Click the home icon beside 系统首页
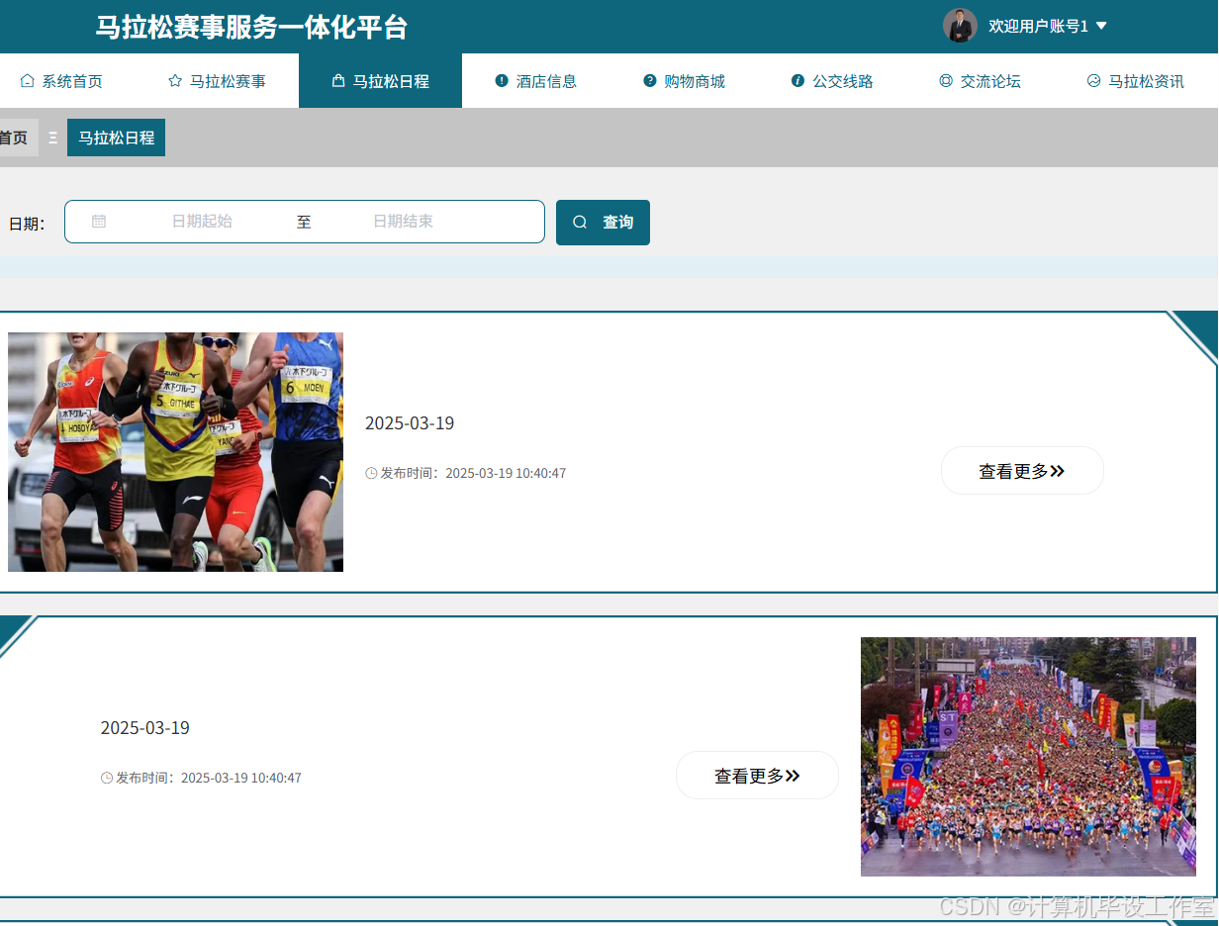The image size is (1219, 926). 27,81
